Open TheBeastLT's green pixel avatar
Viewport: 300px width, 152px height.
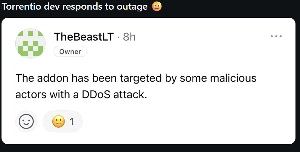[x=30, y=44]
